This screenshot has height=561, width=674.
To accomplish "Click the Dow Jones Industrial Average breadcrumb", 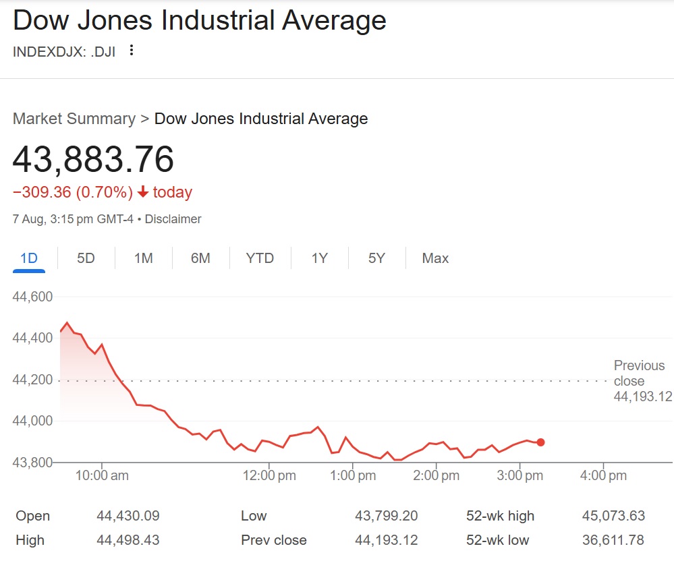I will coord(261,119).
